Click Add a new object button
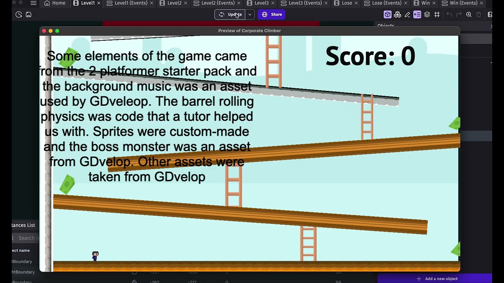Image resolution: width=504 pixels, height=283 pixels. [x=437, y=279]
